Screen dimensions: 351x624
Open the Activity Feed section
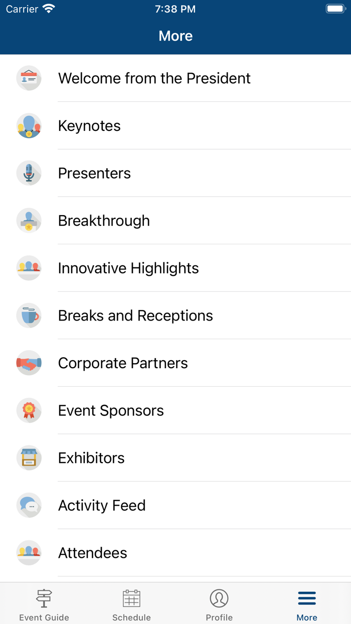tap(102, 505)
